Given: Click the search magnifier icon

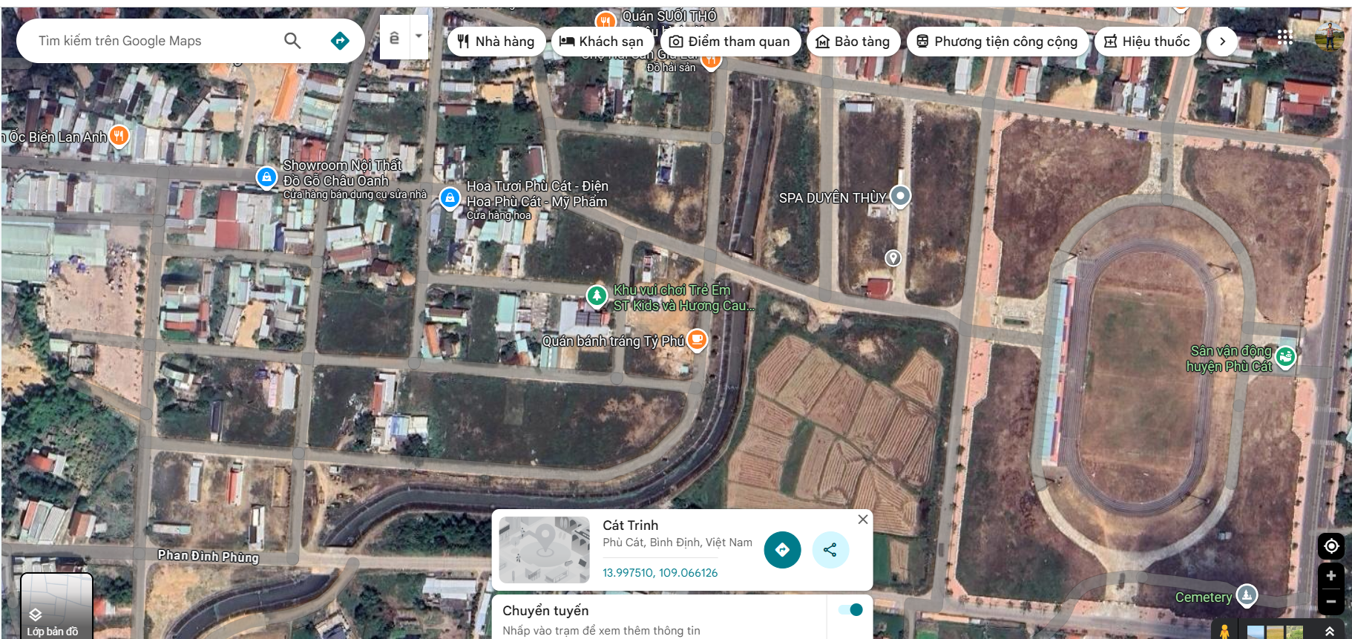Looking at the screenshot, I should pyautogui.click(x=292, y=41).
